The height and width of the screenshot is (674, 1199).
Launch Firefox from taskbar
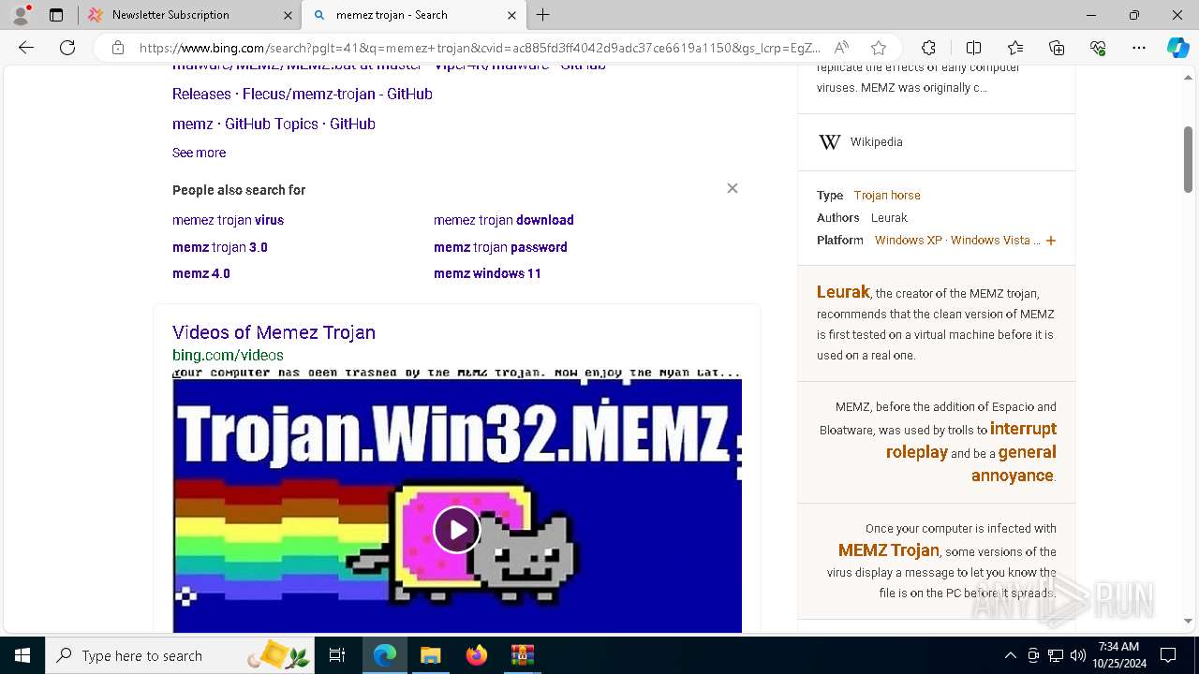[477, 655]
